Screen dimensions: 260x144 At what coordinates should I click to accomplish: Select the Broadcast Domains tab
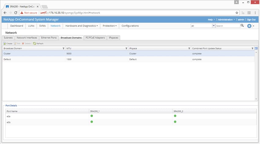pyautogui.click(x=71, y=38)
